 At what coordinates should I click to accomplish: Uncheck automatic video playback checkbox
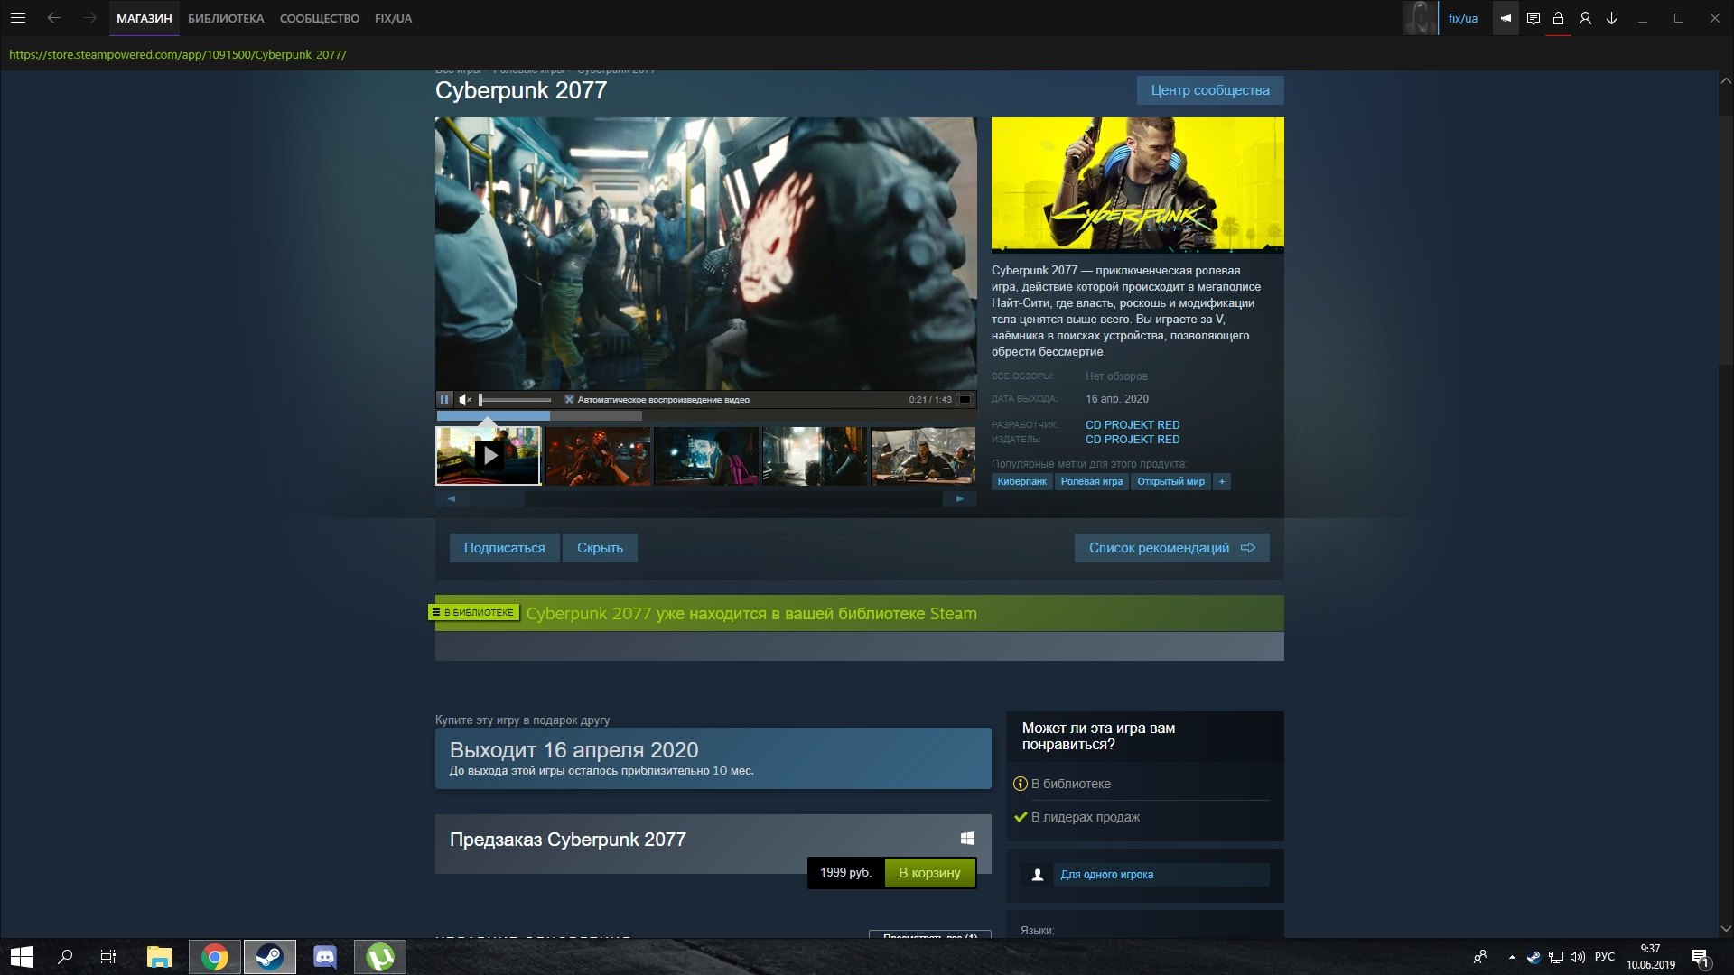point(569,399)
